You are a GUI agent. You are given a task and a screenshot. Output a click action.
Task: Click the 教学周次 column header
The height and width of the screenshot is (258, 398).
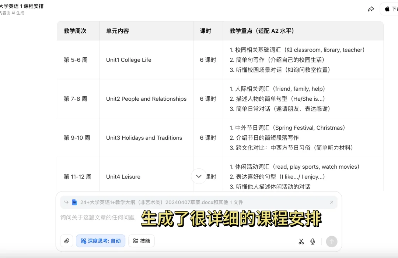(75, 31)
